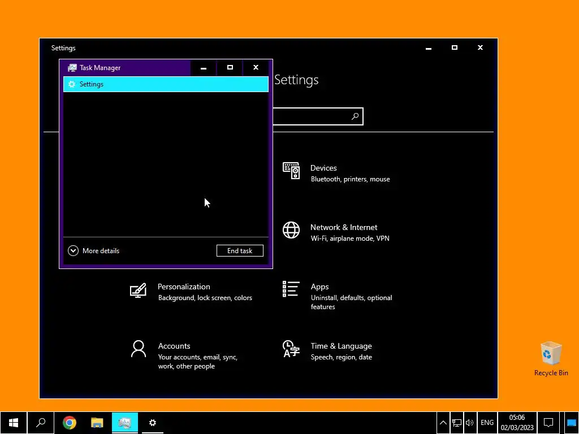Maximize the Task Manager window
The image size is (579, 434).
[x=230, y=68]
